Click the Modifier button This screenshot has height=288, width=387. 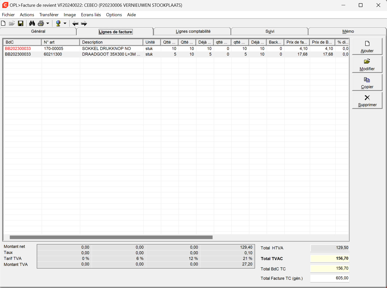[x=367, y=64]
